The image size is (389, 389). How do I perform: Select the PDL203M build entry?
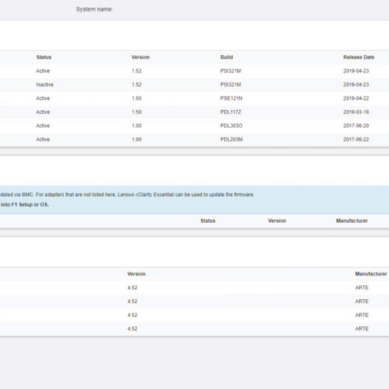click(x=231, y=140)
